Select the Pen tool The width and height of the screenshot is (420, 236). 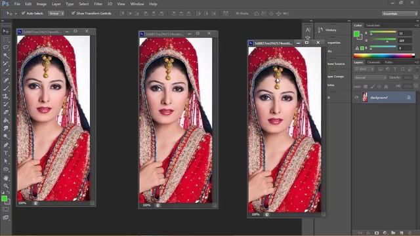click(6, 145)
